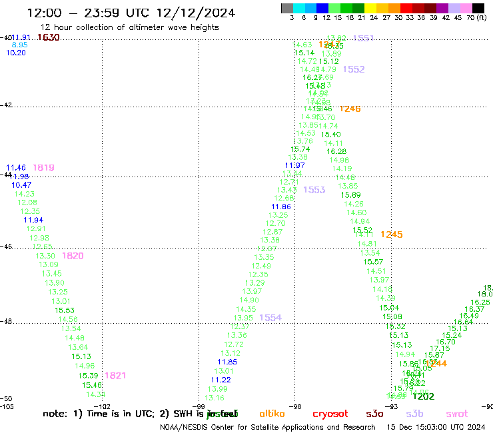This screenshot has height=433, width=493.
Task: Click the pink 'swot' satellite label
Action: tap(457, 414)
